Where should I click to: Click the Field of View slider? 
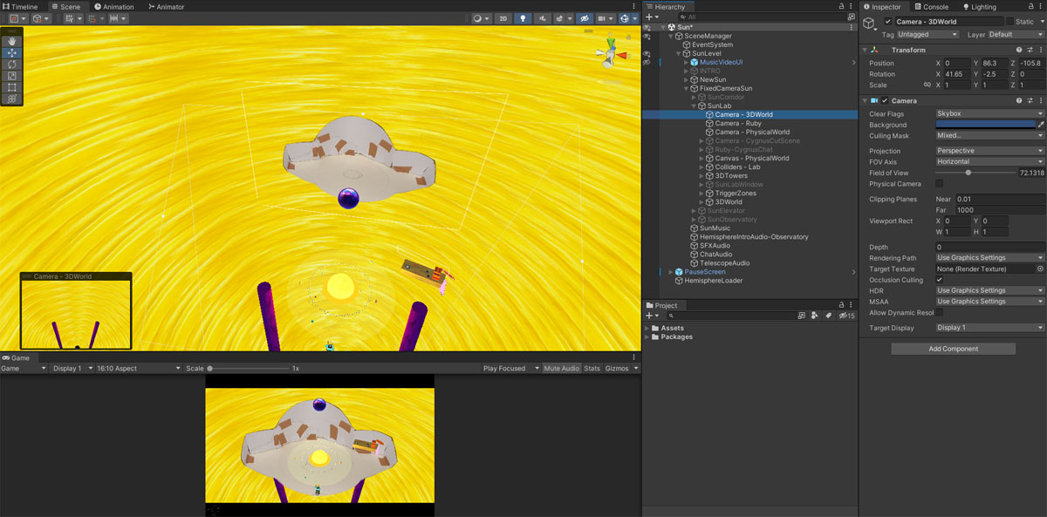click(975, 173)
